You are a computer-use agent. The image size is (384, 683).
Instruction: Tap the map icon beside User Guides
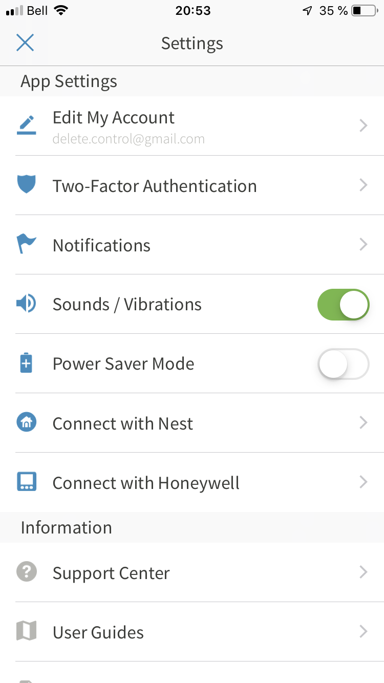26,631
